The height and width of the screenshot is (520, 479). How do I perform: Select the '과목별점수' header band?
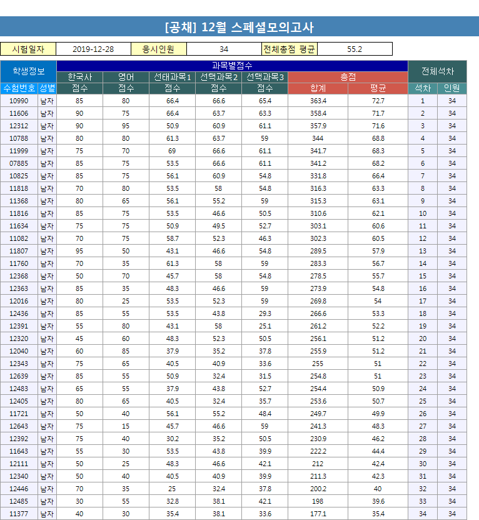pyautogui.click(x=232, y=66)
